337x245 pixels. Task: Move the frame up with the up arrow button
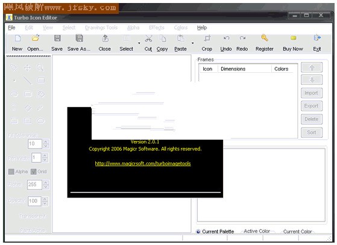[x=312, y=67]
